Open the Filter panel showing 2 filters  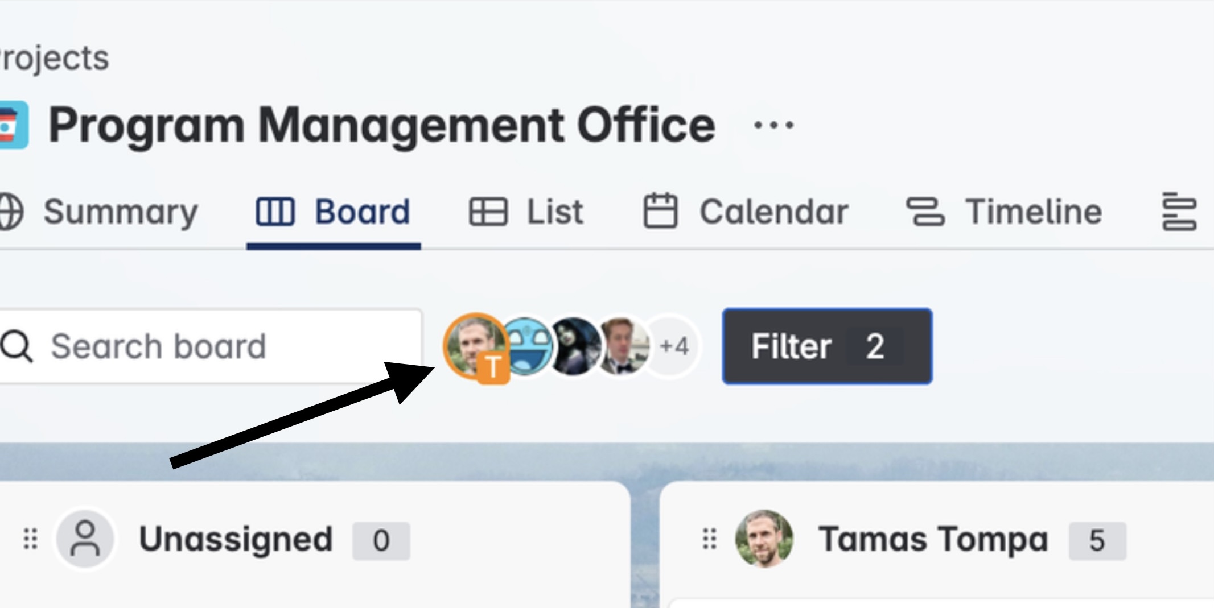(x=825, y=346)
